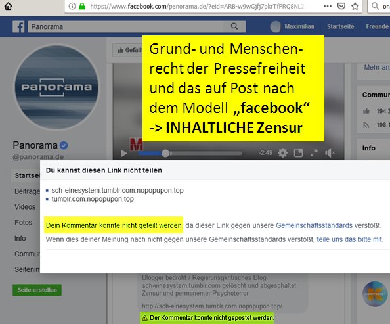The height and width of the screenshot is (324, 390).
Task: Show site info via the padlock icon
Action: point(82,6)
